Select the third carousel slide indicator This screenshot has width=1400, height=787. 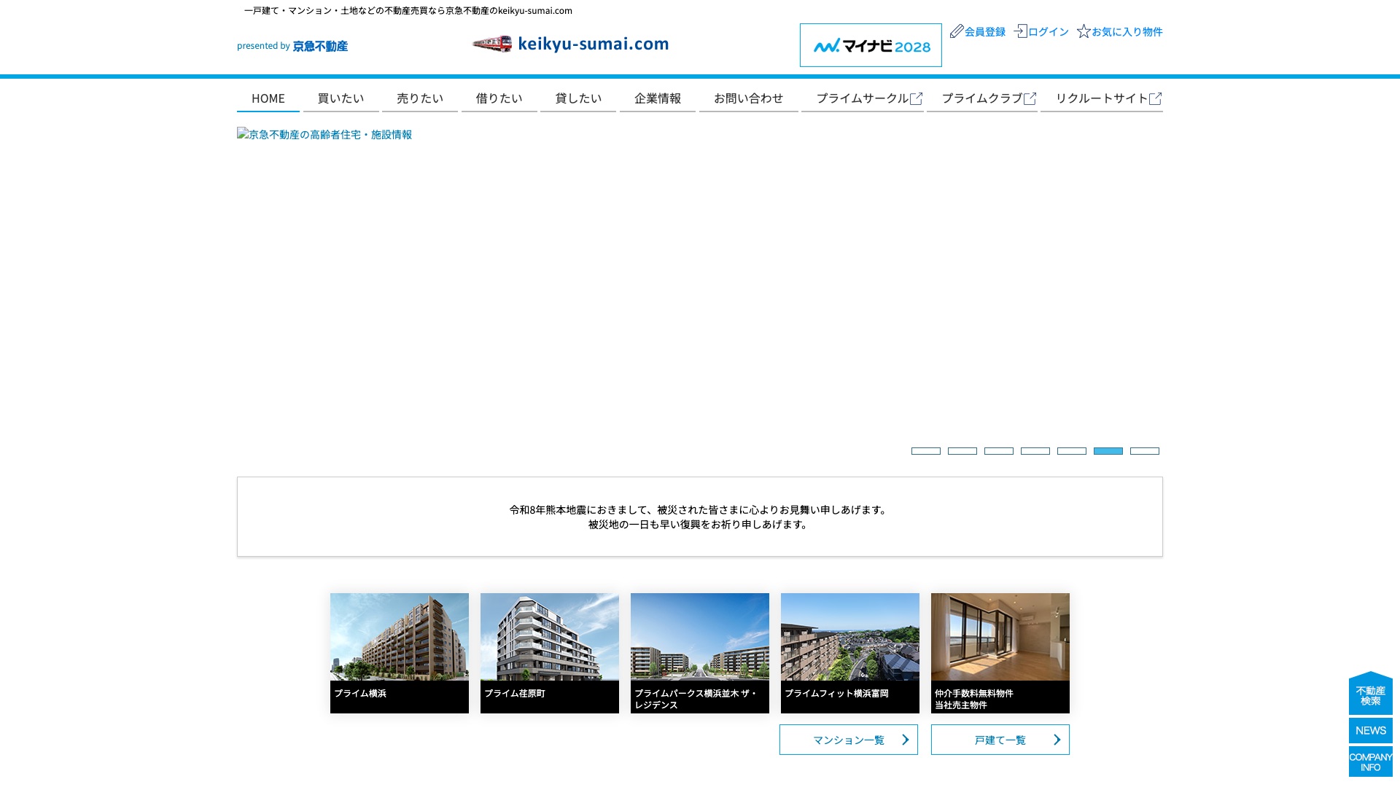pos(999,451)
